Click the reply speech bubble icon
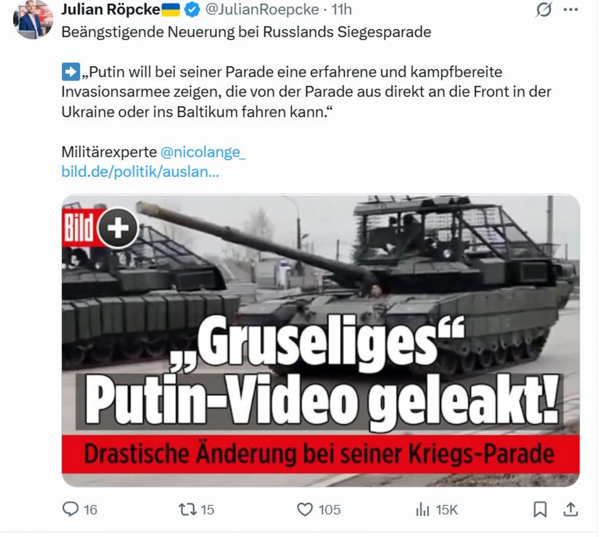This screenshot has height=537, width=600. pyautogui.click(x=71, y=510)
